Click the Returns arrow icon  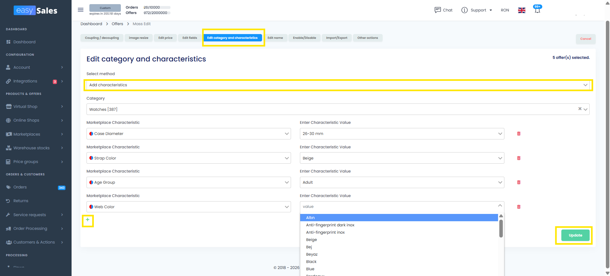point(8,201)
